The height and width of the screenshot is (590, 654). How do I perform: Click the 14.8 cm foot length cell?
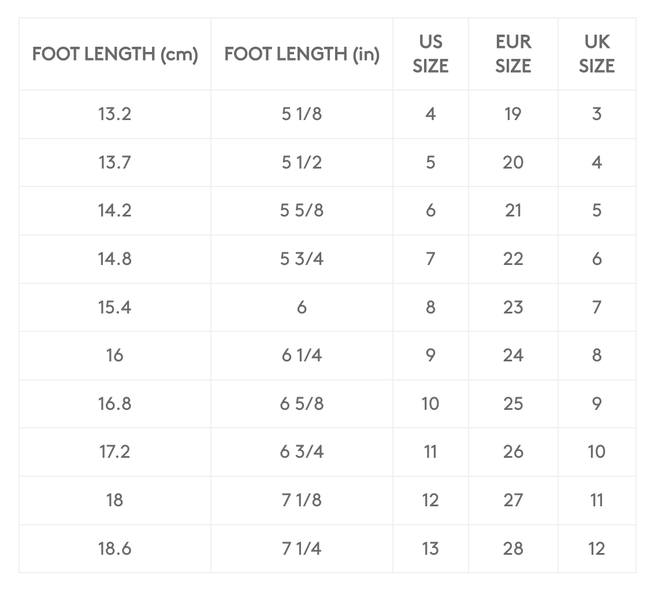point(115,259)
